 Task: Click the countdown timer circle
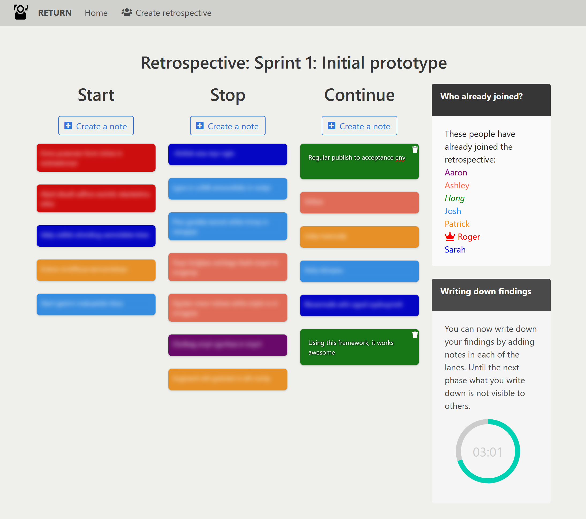(x=487, y=451)
